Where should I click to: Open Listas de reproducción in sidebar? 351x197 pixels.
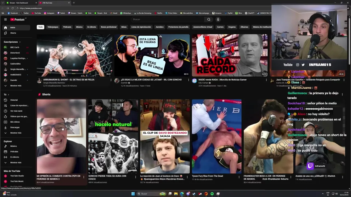pos(16,105)
